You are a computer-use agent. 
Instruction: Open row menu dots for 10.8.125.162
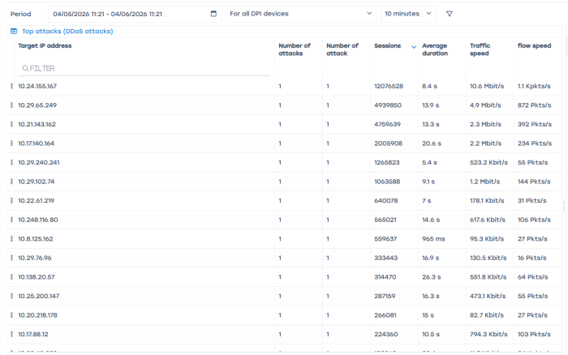click(11, 239)
